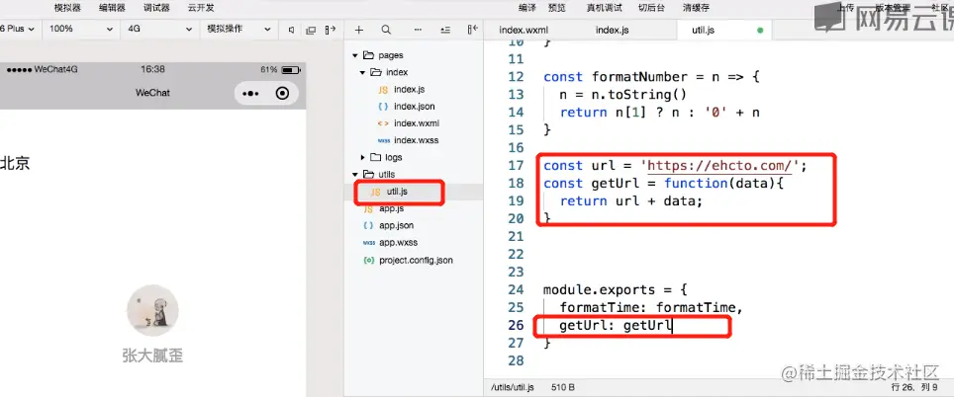Click 切后台 background switch button
The height and width of the screenshot is (397, 954).
tap(651, 8)
